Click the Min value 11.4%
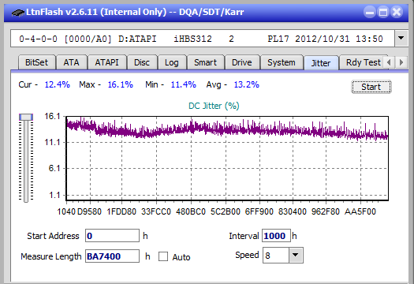414x284 pixels. pos(184,84)
